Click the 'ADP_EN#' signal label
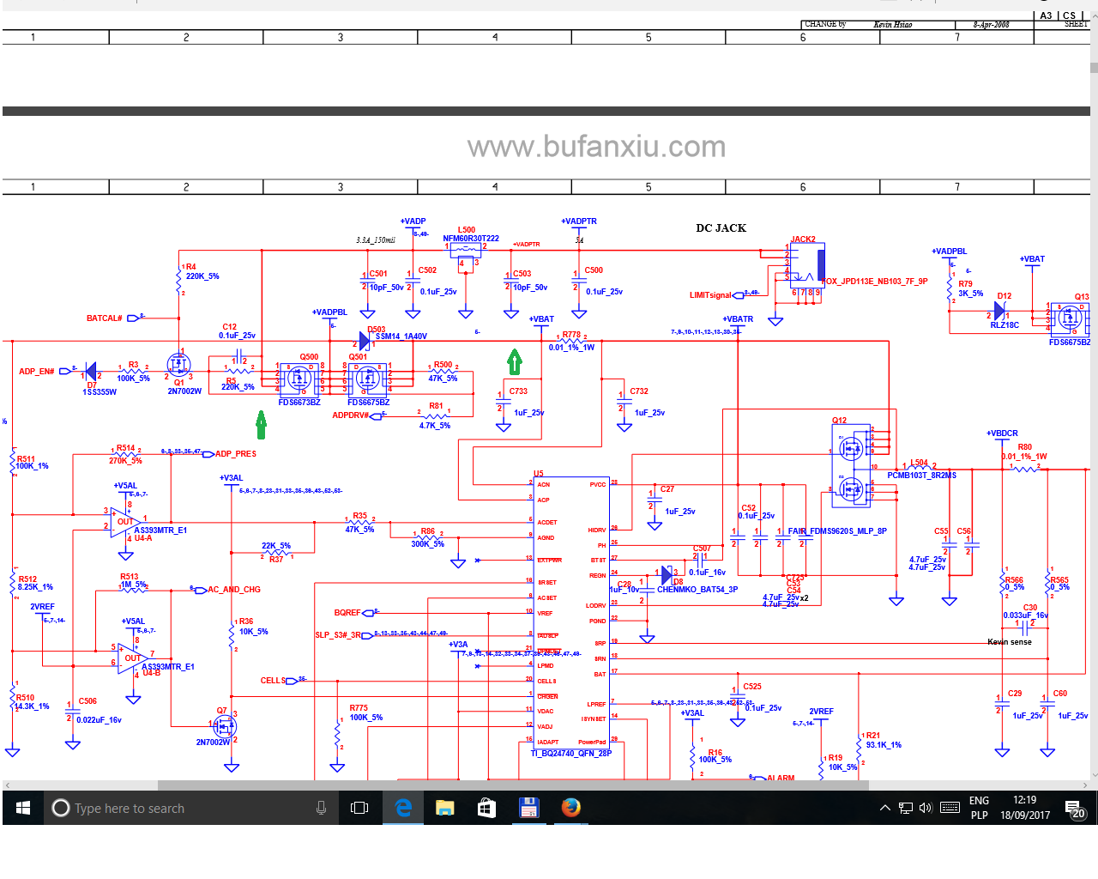The image size is (1098, 879). pyautogui.click(x=37, y=372)
